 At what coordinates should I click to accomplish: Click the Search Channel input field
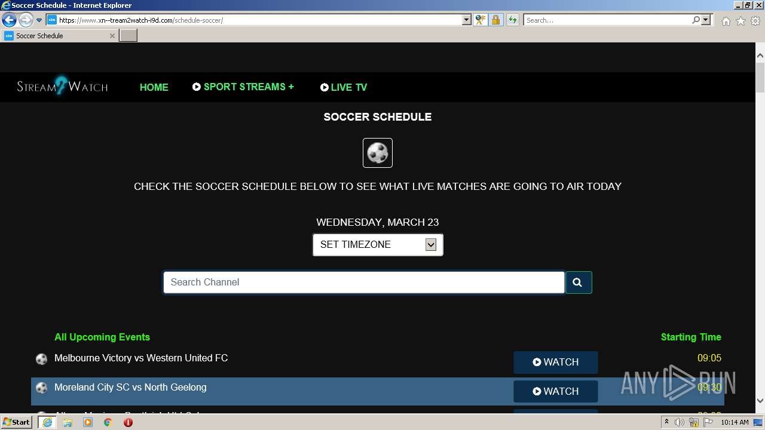[x=364, y=282]
